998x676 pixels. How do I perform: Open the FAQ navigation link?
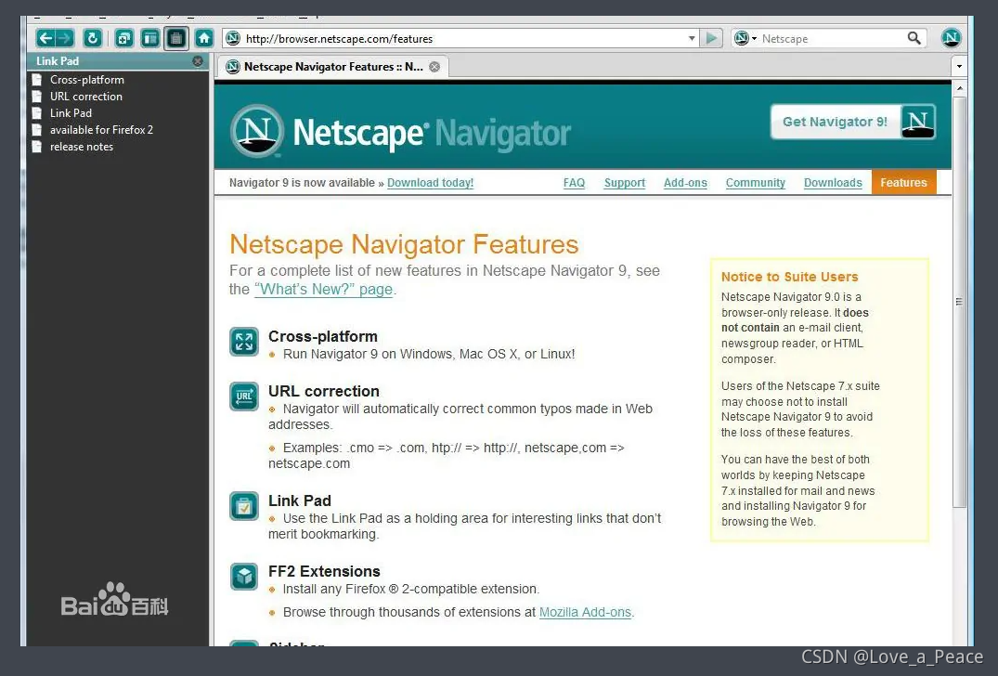(x=574, y=183)
